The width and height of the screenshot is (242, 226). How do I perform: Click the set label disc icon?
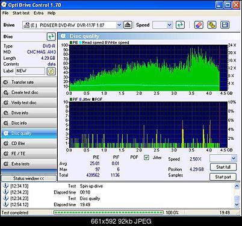pos(51,71)
